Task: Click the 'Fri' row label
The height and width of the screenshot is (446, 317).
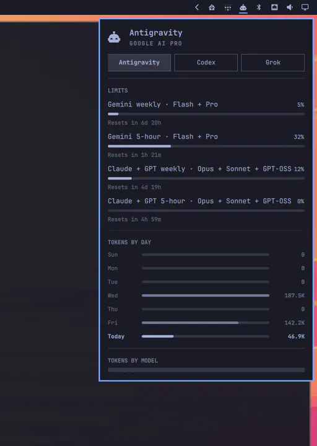Action: click(x=113, y=323)
